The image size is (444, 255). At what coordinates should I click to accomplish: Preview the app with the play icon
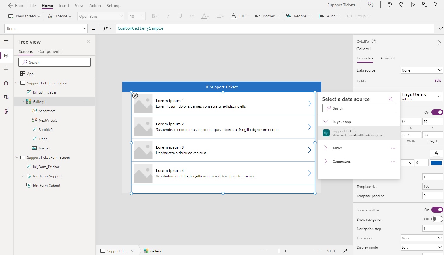tap(413, 5)
